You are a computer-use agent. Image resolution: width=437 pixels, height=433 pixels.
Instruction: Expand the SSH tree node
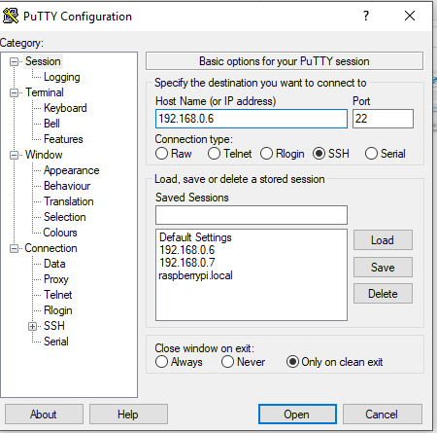coord(32,326)
